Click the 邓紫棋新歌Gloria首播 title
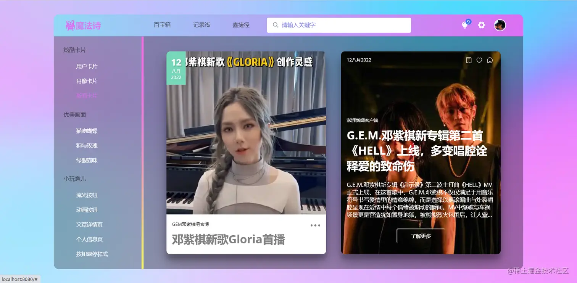 (229, 240)
